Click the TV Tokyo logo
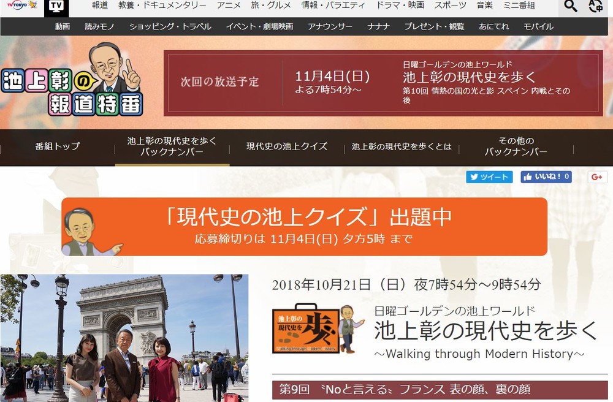The width and height of the screenshot is (613, 402). coord(18,6)
